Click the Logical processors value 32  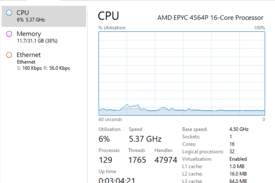click(x=232, y=152)
